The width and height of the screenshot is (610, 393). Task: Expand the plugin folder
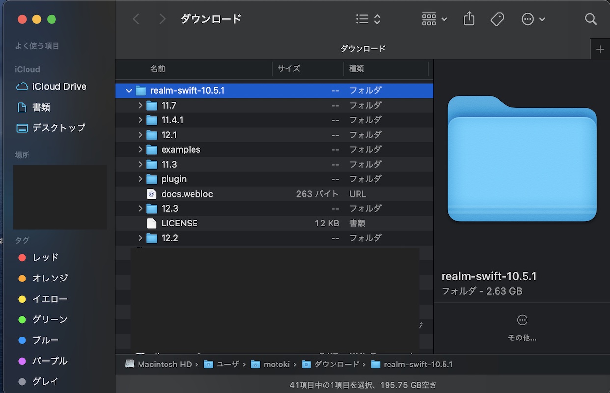[x=140, y=179]
